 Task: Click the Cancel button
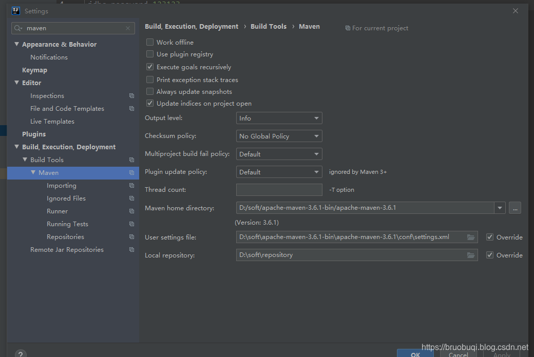[x=459, y=354]
